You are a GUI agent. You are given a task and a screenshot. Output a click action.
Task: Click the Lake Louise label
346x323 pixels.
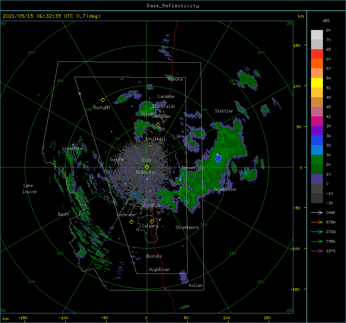30,189
